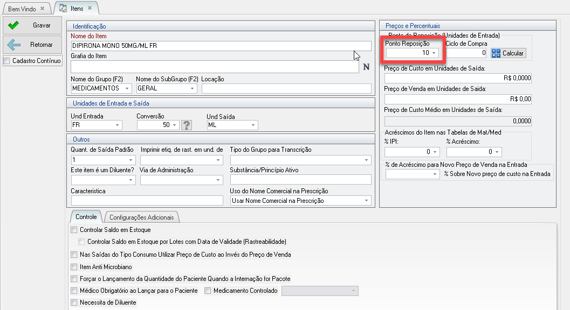The image size is (570, 310).
Task: Close the Bem Vindo tab
Action: [43, 9]
